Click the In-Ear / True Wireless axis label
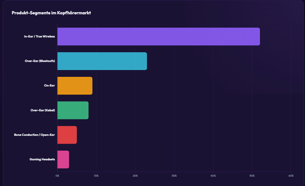305x186 pixels. tap(39, 36)
